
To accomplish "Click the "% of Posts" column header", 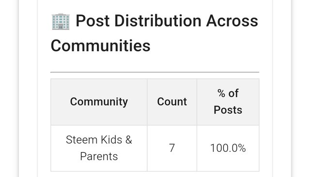I will pos(228,102).
